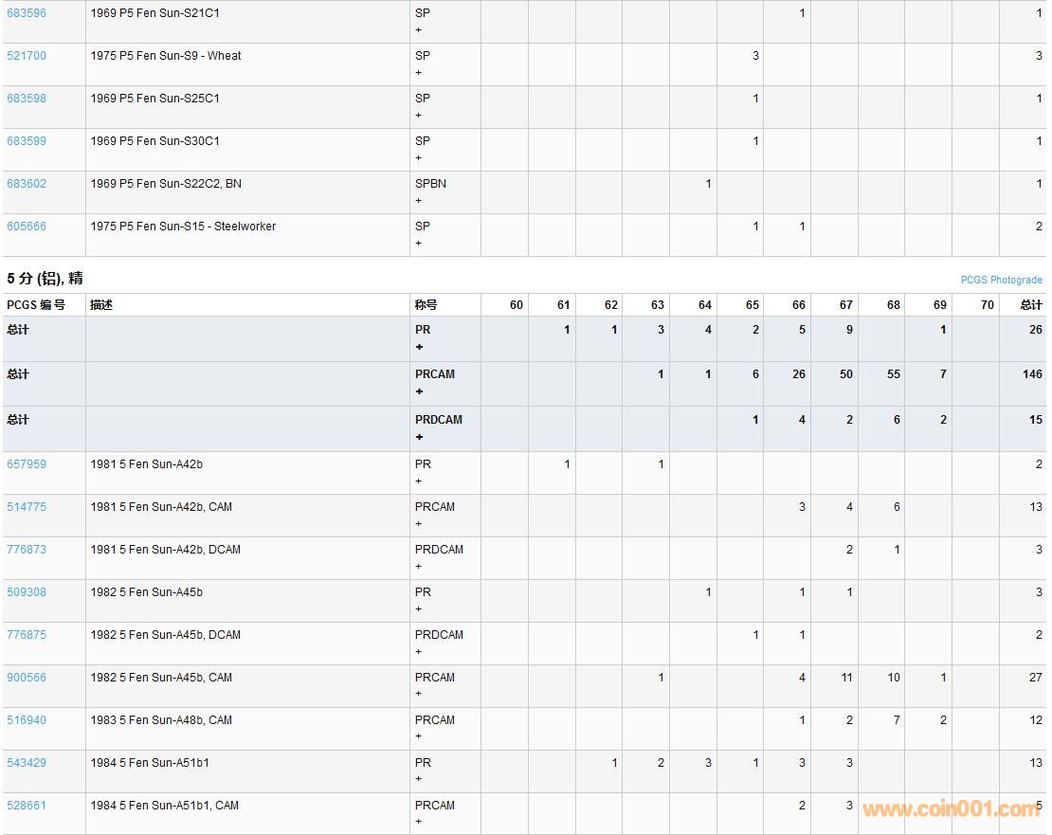Image resolution: width=1052 pixels, height=835 pixels.
Task: Expand plus sign under SPBN row 683602
Action: (x=419, y=201)
